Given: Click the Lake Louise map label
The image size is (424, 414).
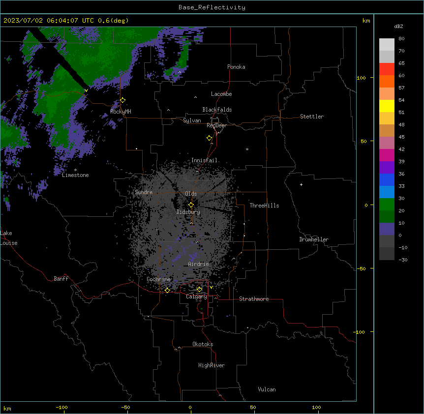Looking at the screenshot, I should point(9,238).
